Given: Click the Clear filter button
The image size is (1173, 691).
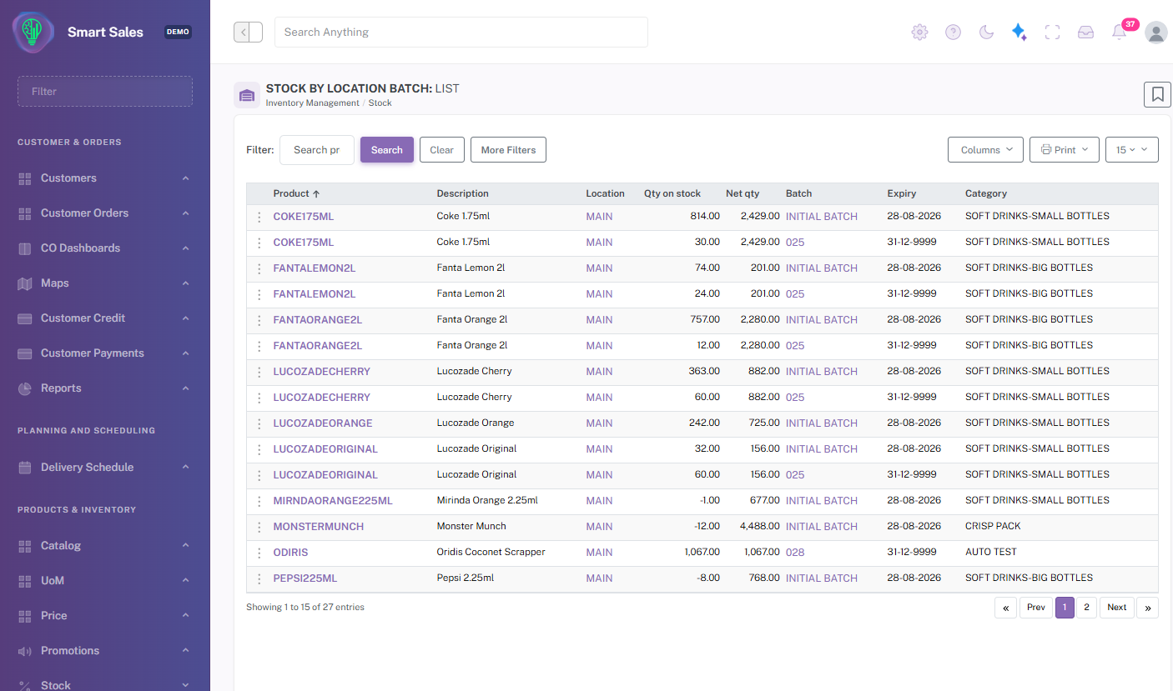Looking at the screenshot, I should pos(441,150).
